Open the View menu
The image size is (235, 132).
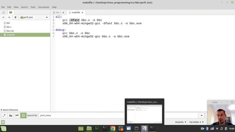[x=16, y=7]
